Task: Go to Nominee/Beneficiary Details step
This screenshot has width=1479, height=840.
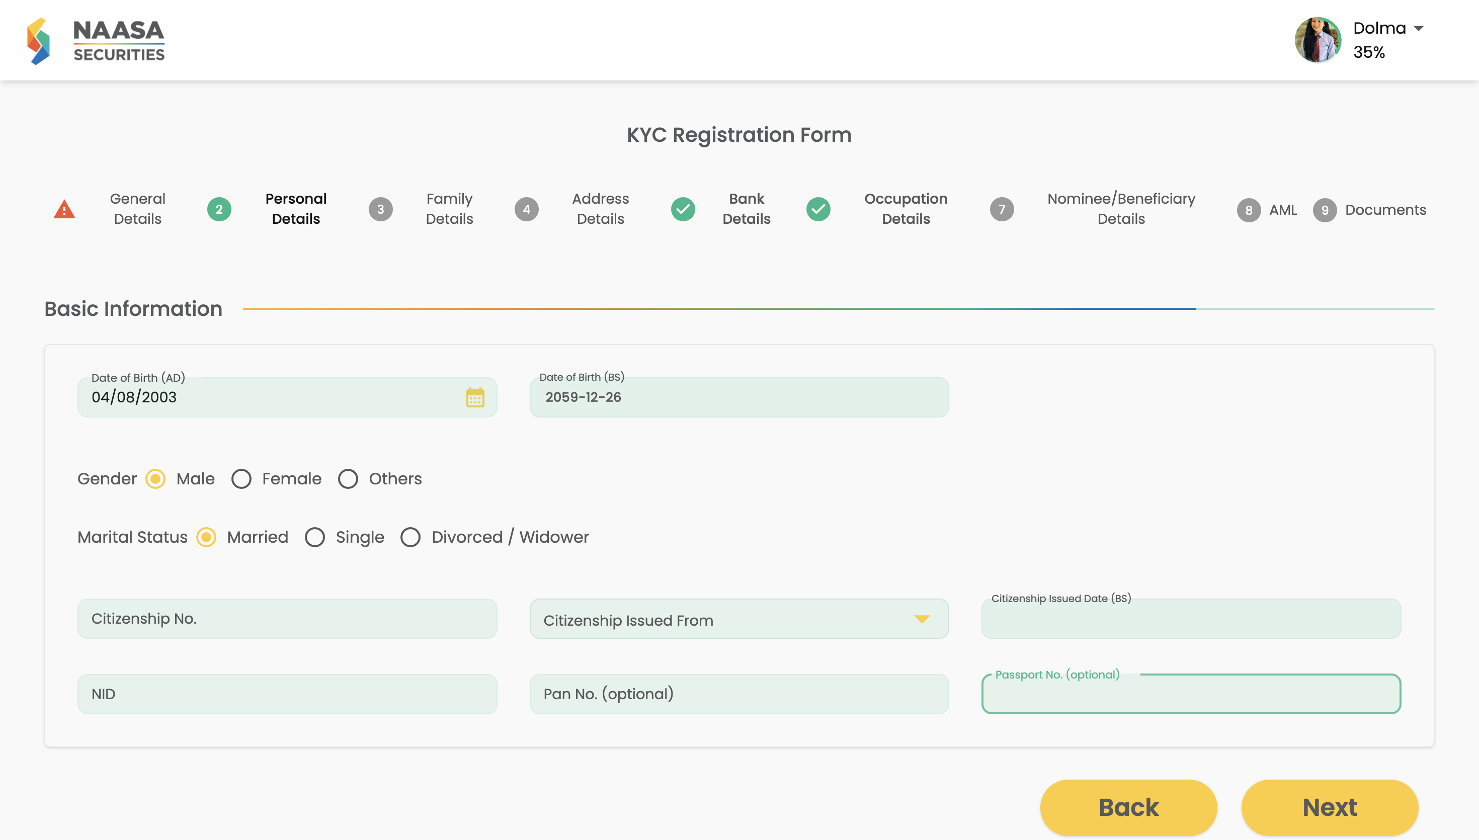Action: coord(1121,209)
